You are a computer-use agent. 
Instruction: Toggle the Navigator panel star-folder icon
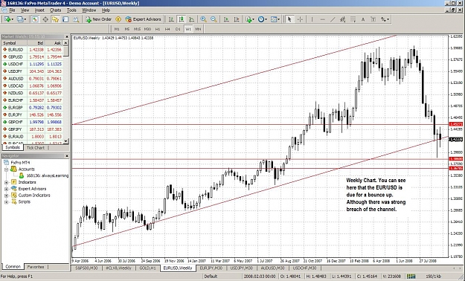[55, 19]
